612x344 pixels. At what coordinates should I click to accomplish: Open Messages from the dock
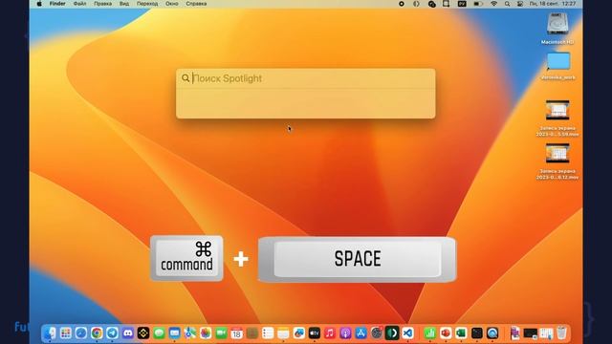pos(159,333)
